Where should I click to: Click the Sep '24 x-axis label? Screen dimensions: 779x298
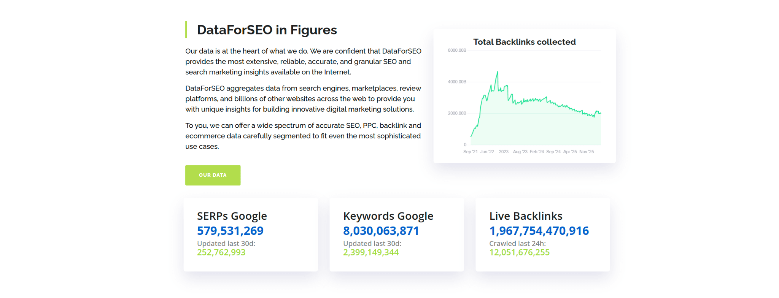553,152
